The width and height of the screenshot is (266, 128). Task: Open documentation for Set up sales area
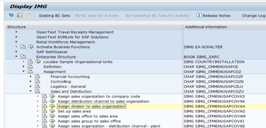pyautogui.click(x=45, y=111)
